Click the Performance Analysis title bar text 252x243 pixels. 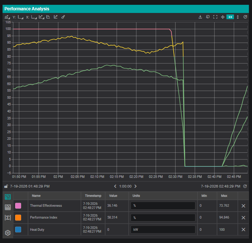[27, 9]
